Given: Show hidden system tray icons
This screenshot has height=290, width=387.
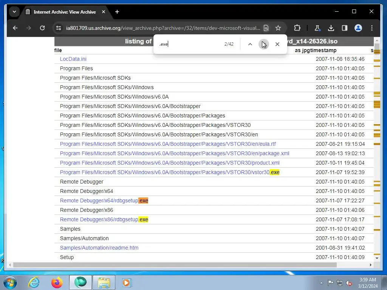Looking at the screenshot, I should pos(321,283).
